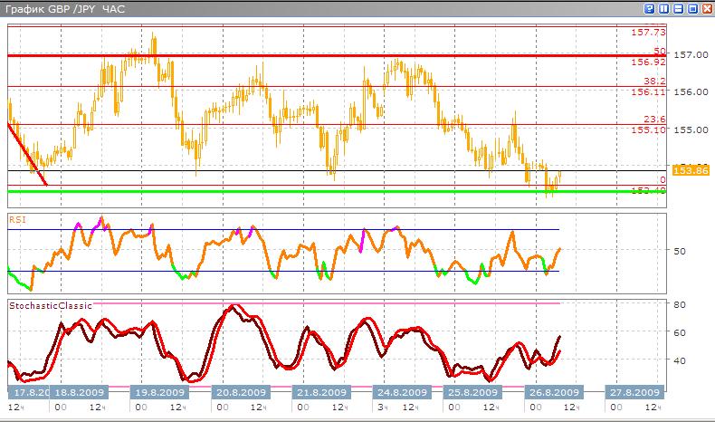Click the 156.92 Fibonacci price label
The height and width of the screenshot is (422, 715).
648,62
